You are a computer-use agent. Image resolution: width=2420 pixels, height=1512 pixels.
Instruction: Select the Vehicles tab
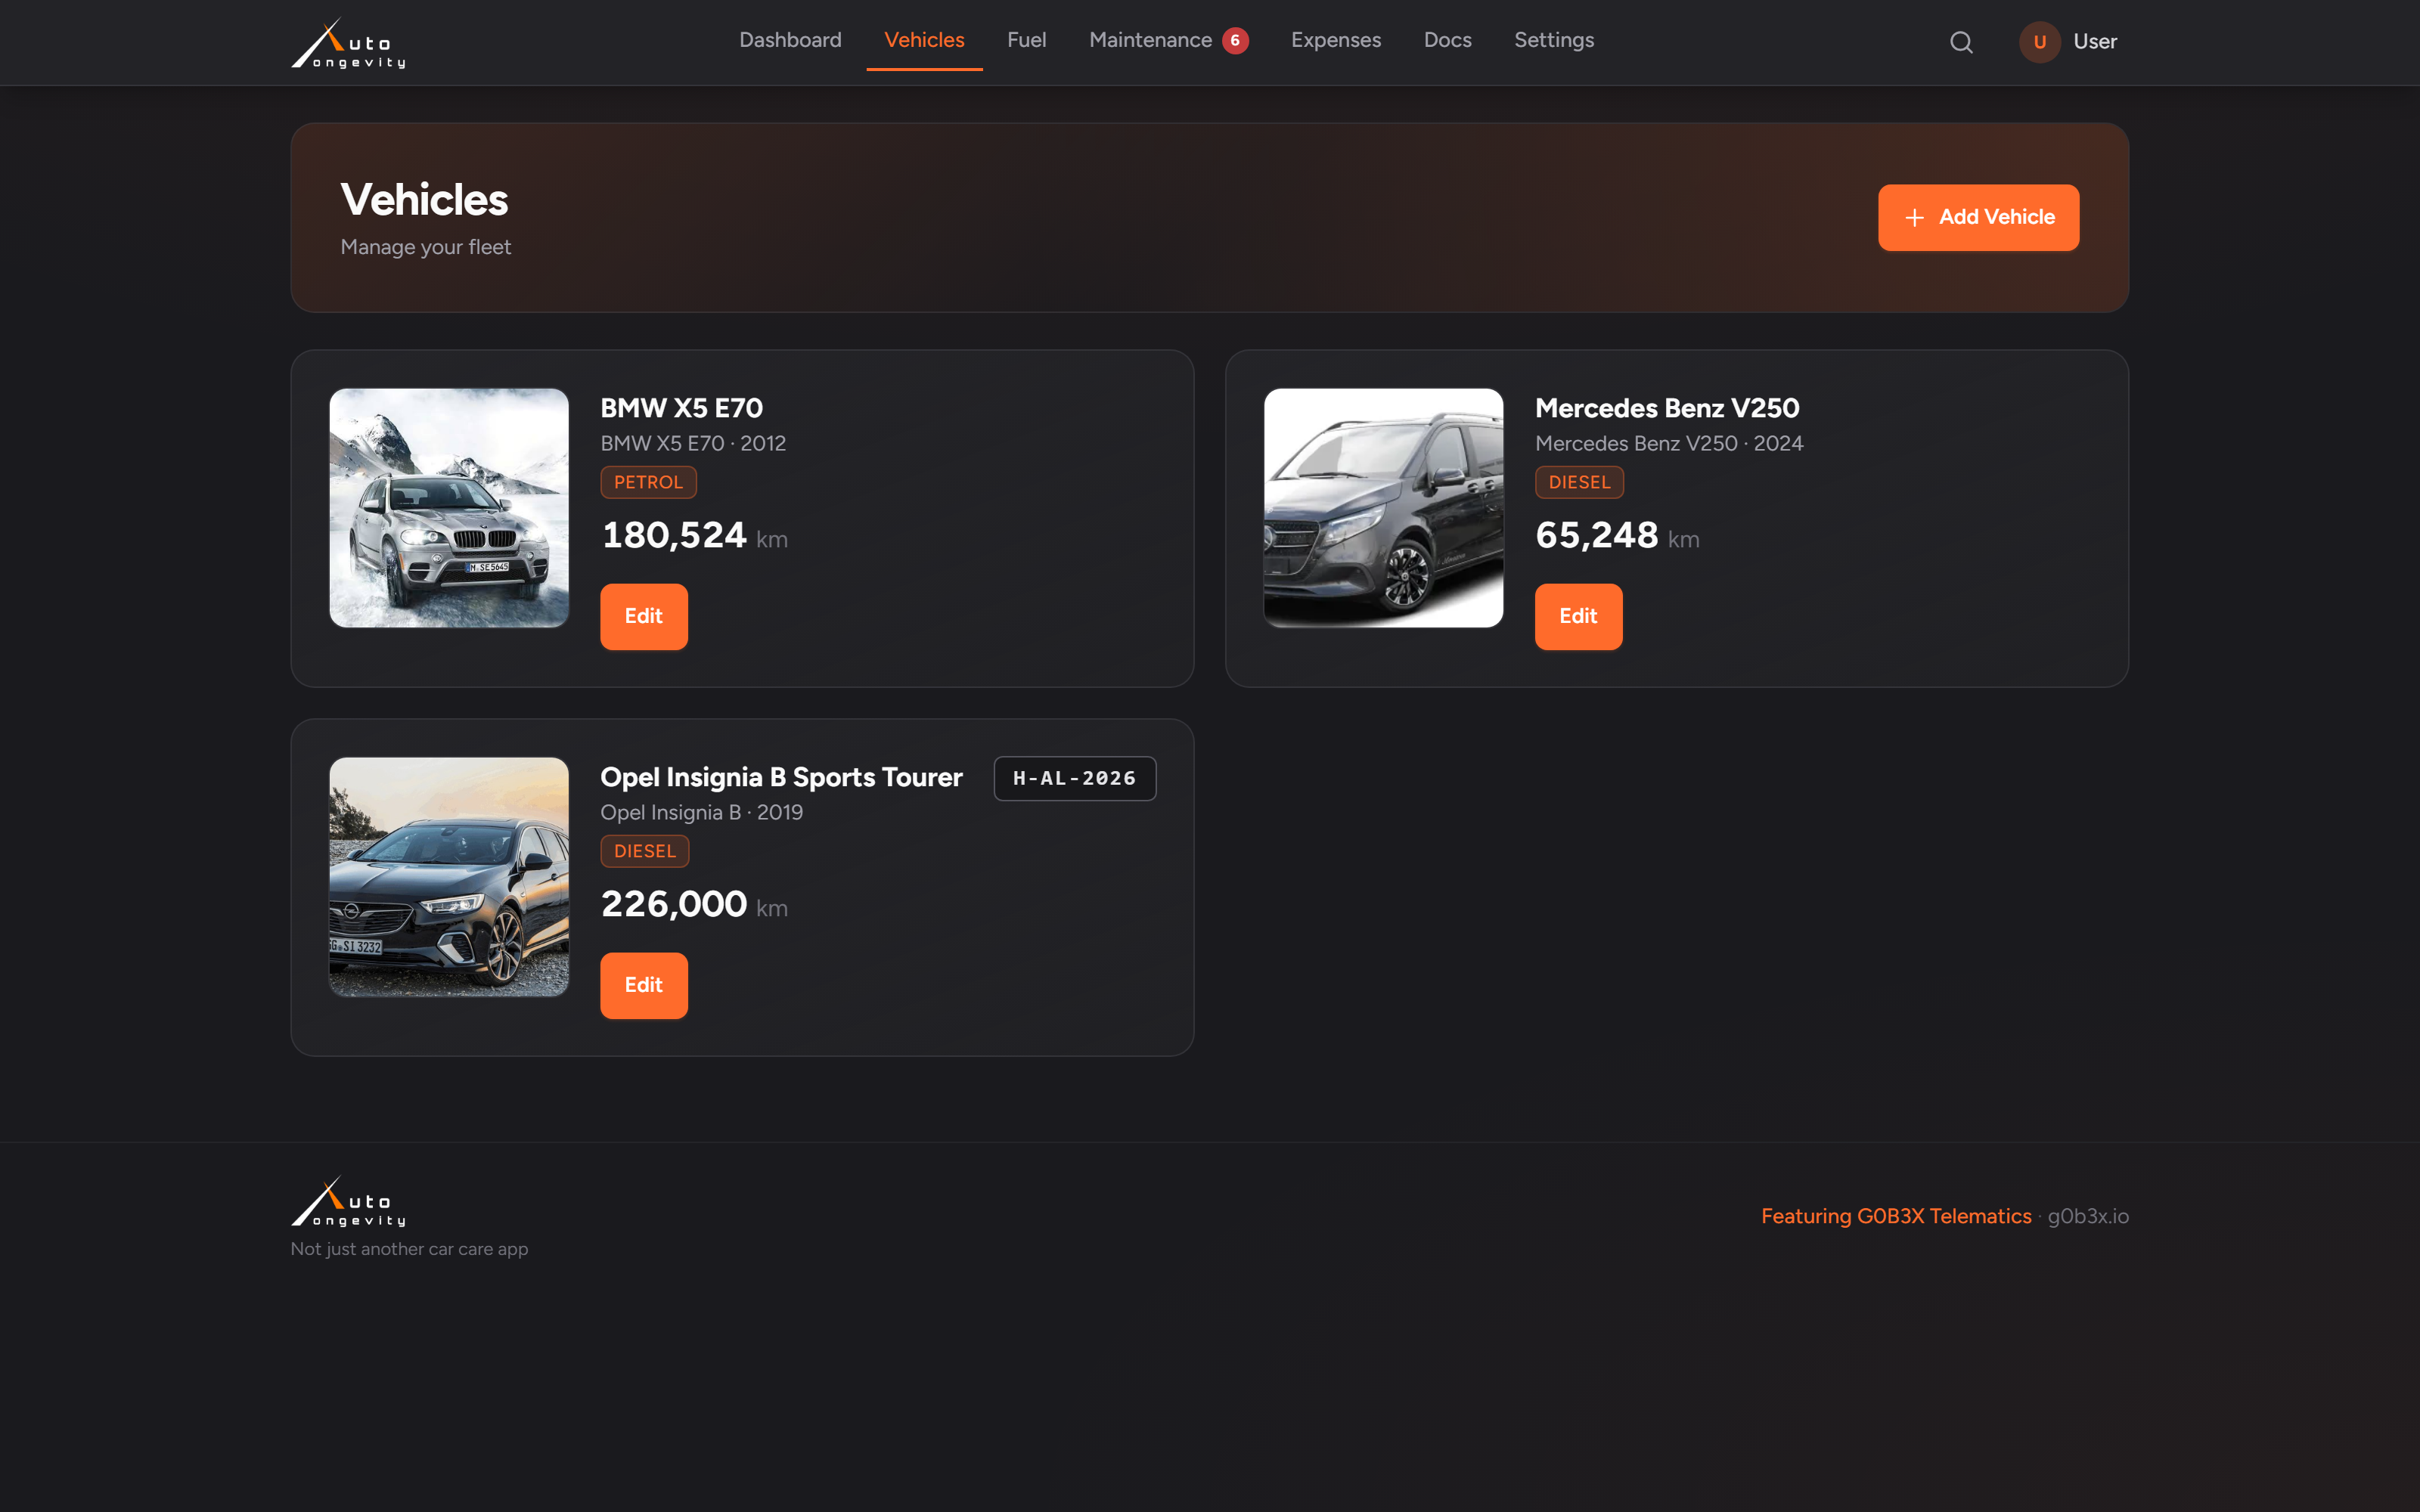tap(924, 40)
